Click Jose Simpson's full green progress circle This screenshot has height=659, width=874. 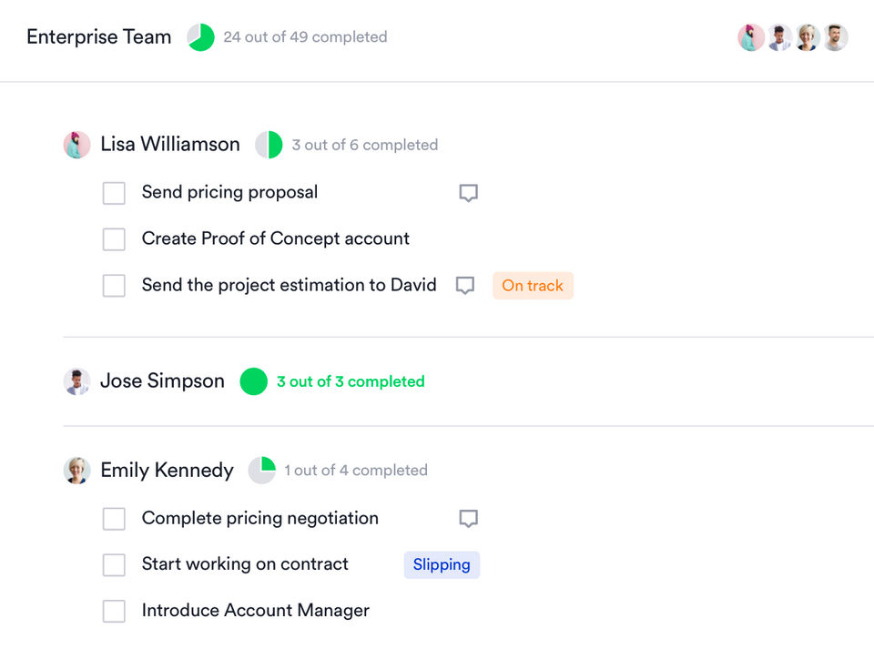(x=253, y=381)
